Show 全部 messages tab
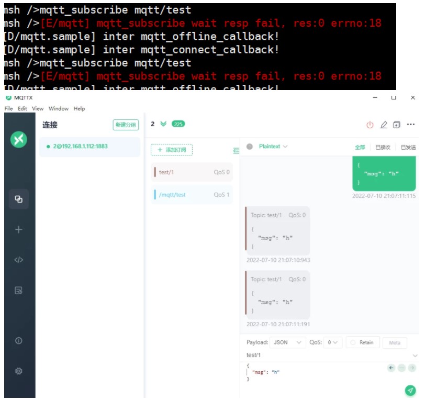The width and height of the screenshot is (425, 400). (x=360, y=147)
